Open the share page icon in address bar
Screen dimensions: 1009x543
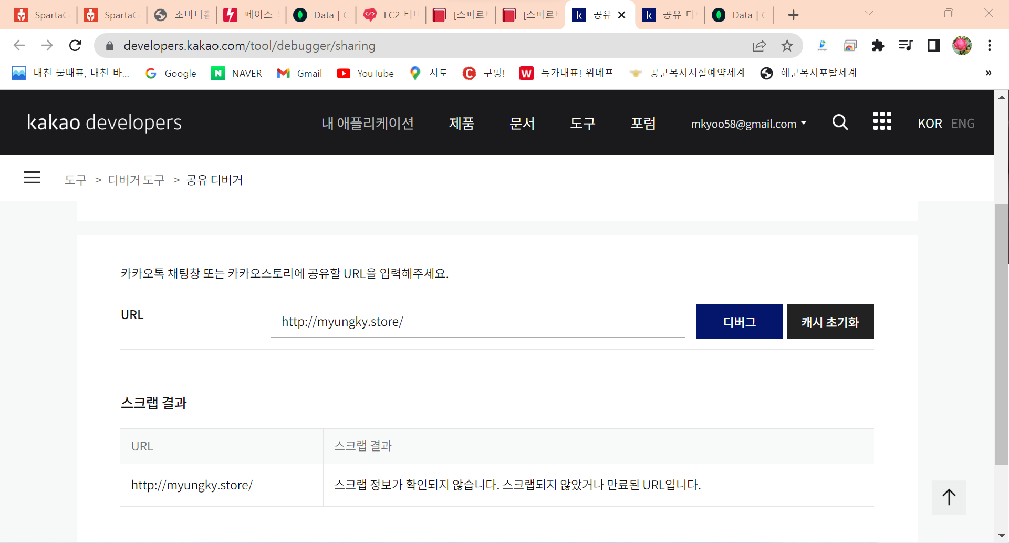click(x=760, y=46)
